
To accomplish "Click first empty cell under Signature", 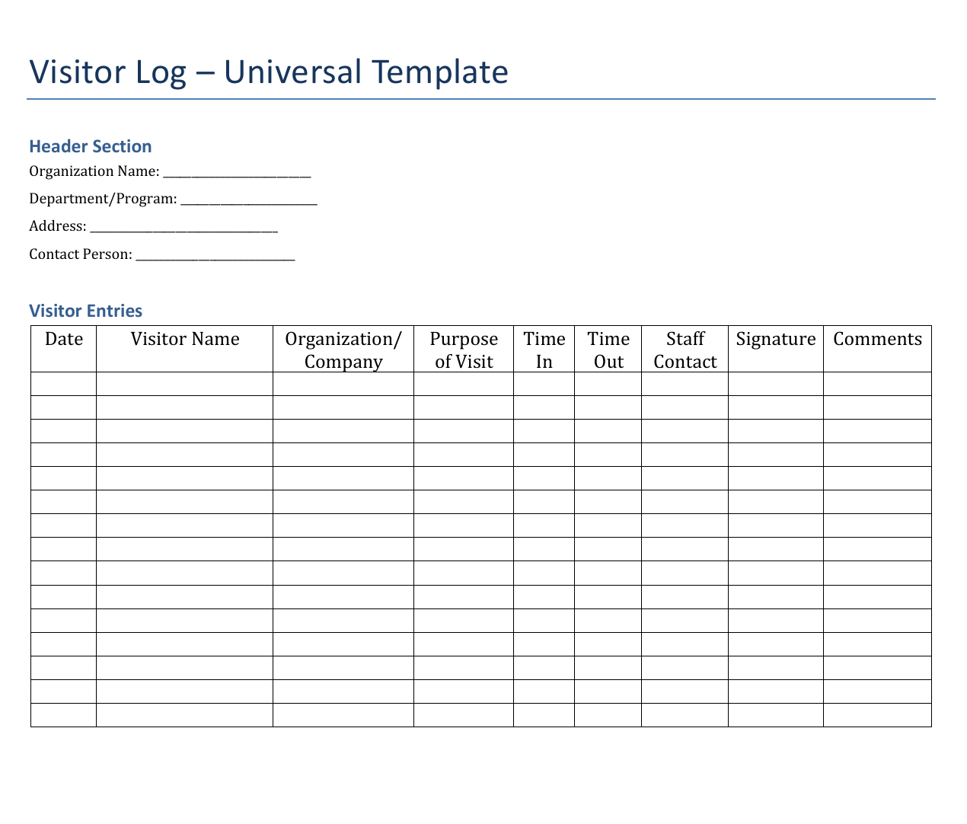I will 775,384.
